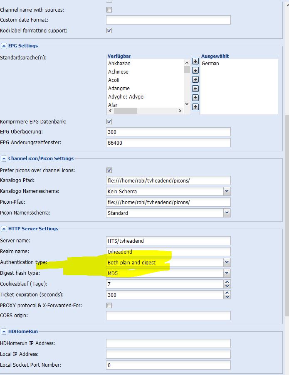Toggle Prefer picons over channel icons
This screenshot has height=375, width=289.
tap(109, 170)
